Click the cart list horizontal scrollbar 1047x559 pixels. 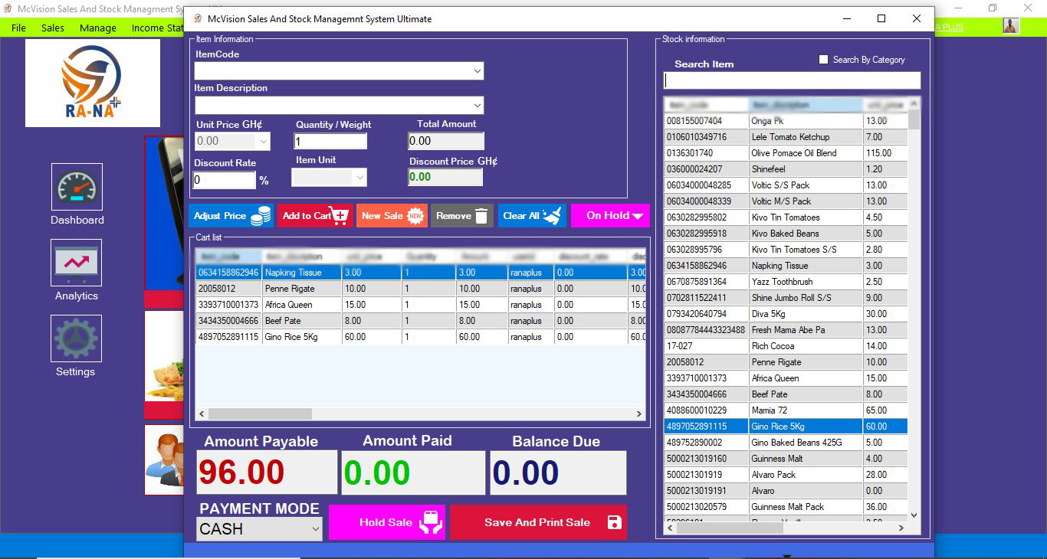point(420,414)
